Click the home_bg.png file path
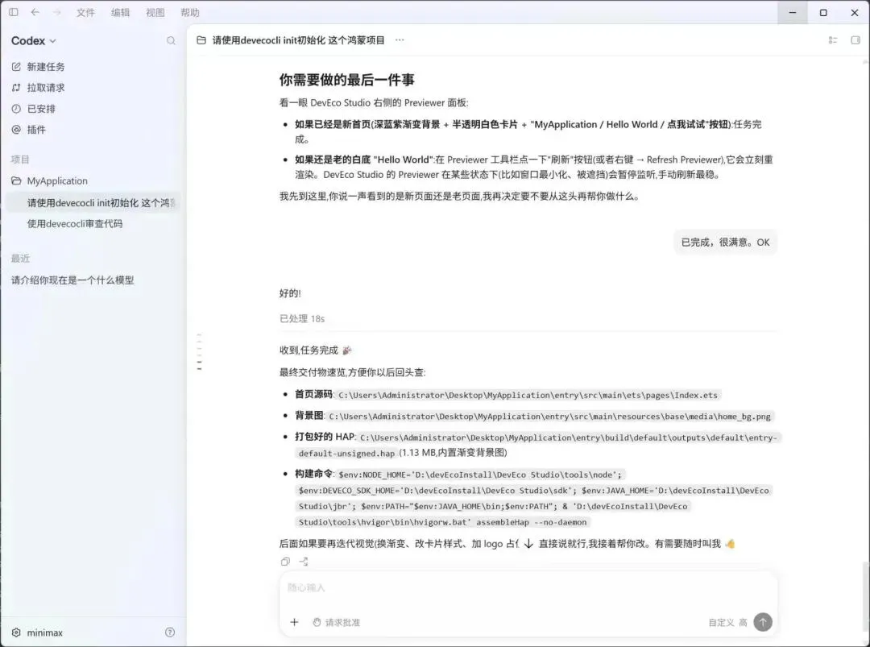This screenshot has width=870, height=647. (549, 417)
